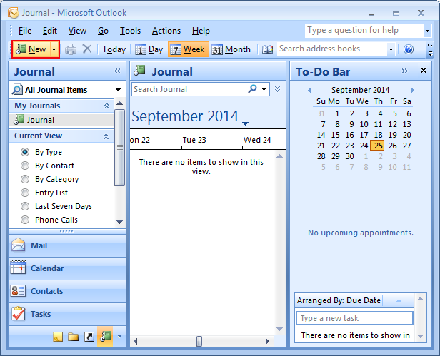Image resolution: width=440 pixels, height=356 pixels.
Task: Open the Actions menu
Action: (166, 31)
